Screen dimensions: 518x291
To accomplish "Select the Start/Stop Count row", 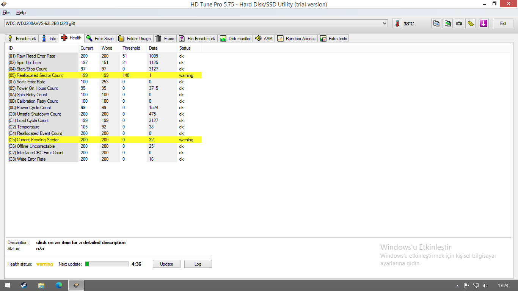I will (x=104, y=69).
